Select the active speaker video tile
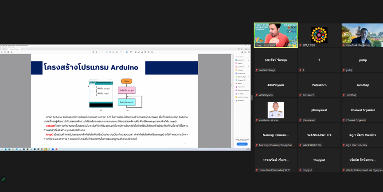This screenshot has height=192, width=383. click(x=276, y=35)
